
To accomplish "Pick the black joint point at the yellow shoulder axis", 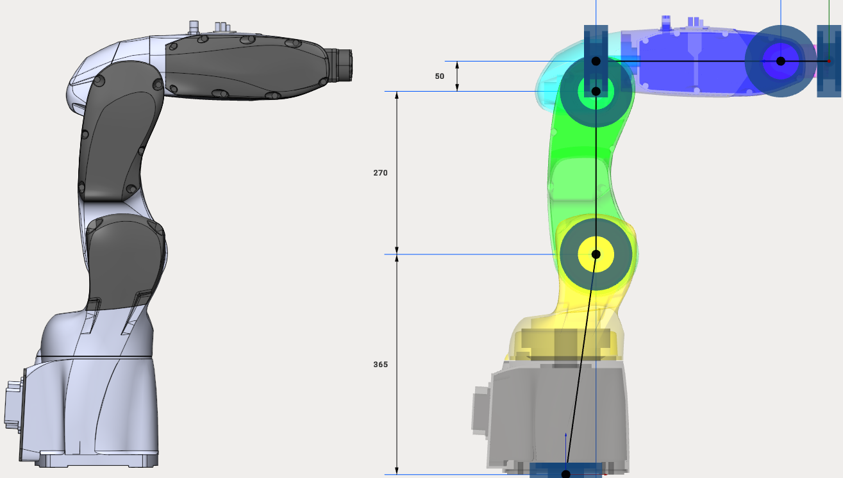I will (x=596, y=254).
